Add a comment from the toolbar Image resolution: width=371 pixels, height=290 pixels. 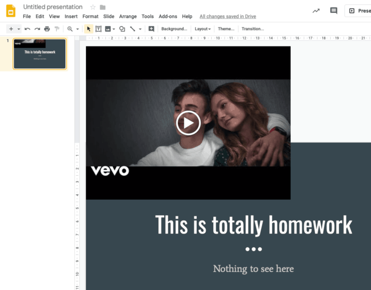(x=151, y=29)
